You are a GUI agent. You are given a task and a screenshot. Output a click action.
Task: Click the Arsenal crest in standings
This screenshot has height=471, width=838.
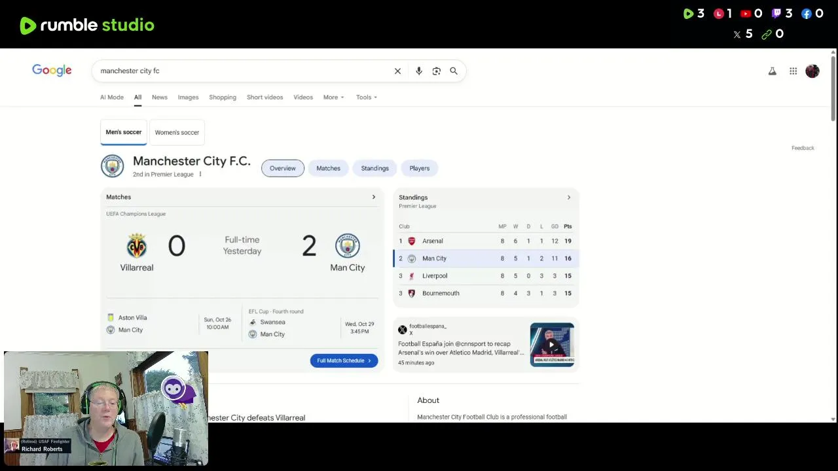coord(412,241)
